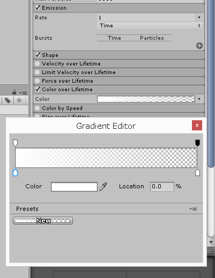Open the panel context menu beside lock
This screenshot has height=278, width=215.
[x=23, y=93]
